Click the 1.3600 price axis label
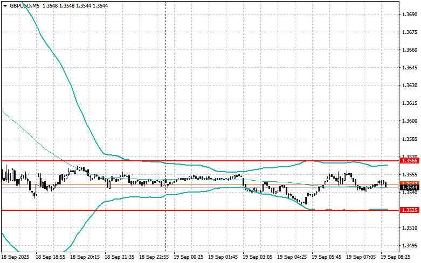 pos(410,121)
